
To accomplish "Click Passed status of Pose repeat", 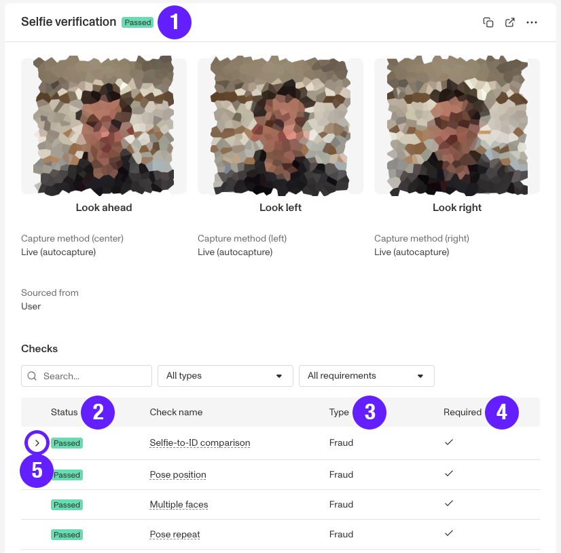I will pos(67,535).
